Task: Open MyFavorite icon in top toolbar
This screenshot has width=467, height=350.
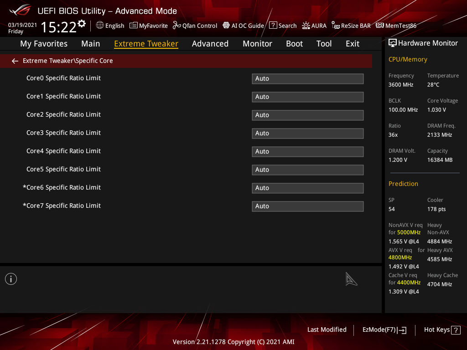Action: [134, 26]
